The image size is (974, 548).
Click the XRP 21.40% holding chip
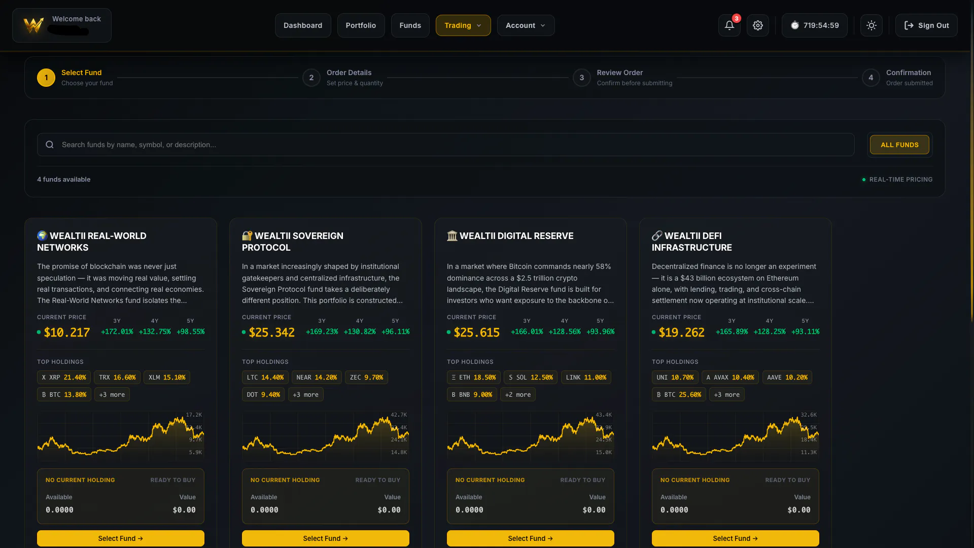pyautogui.click(x=64, y=377)
